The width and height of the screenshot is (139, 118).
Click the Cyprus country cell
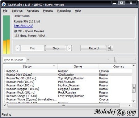tap(104, 99)
